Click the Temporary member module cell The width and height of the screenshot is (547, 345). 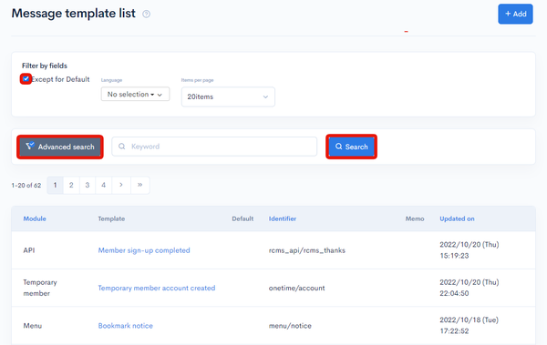(x=40, y=288)
